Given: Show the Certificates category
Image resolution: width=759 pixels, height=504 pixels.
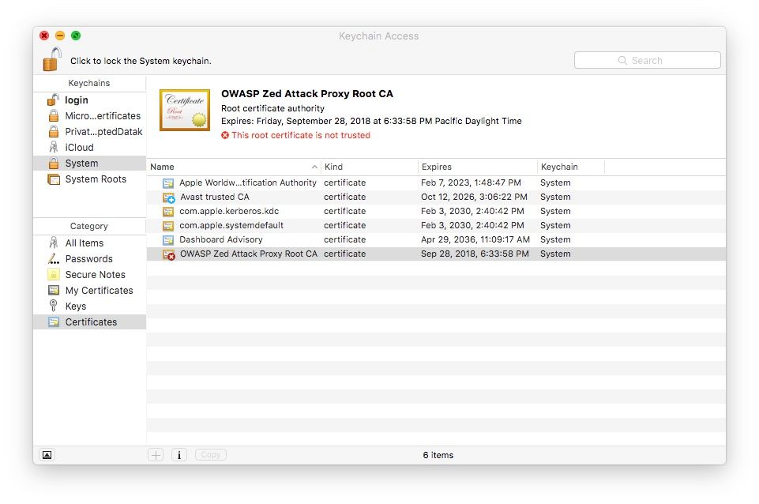Looking at the screenshot, I should tap(89, 322).
